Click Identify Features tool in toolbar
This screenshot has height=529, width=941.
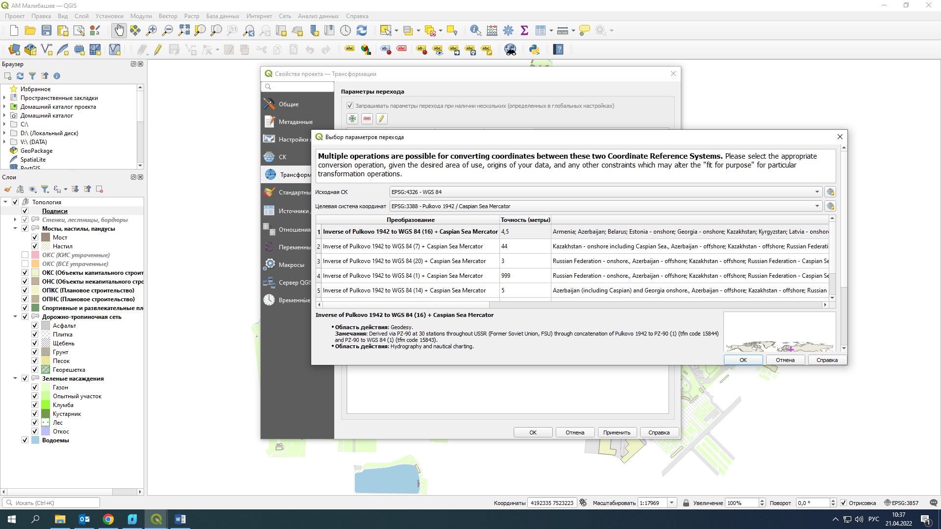click(475, 30)
